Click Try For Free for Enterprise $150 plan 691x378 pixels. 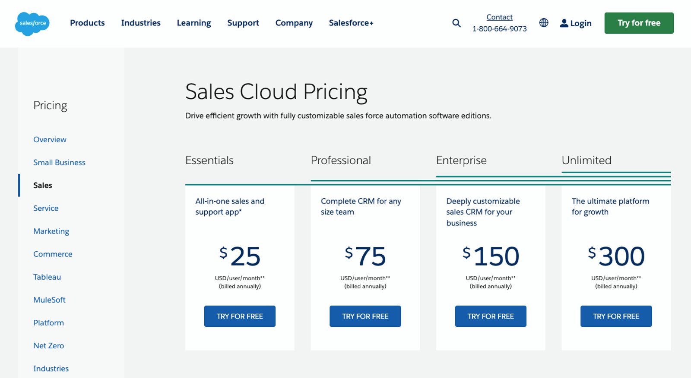click(x=491, y=316)
